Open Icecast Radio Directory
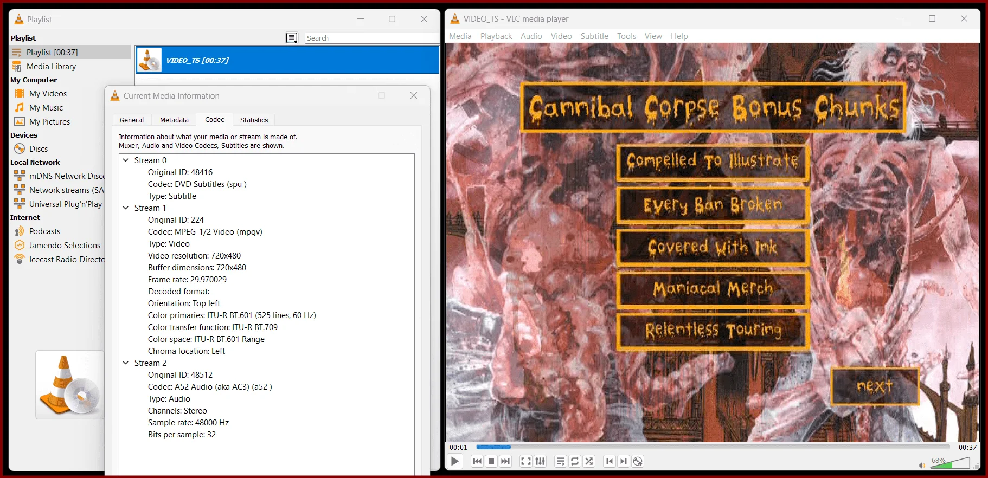Viewport: 988px width, 478px height. [x=59, y=260]
